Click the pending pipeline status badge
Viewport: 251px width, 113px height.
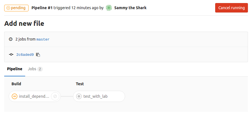point(17,8)
